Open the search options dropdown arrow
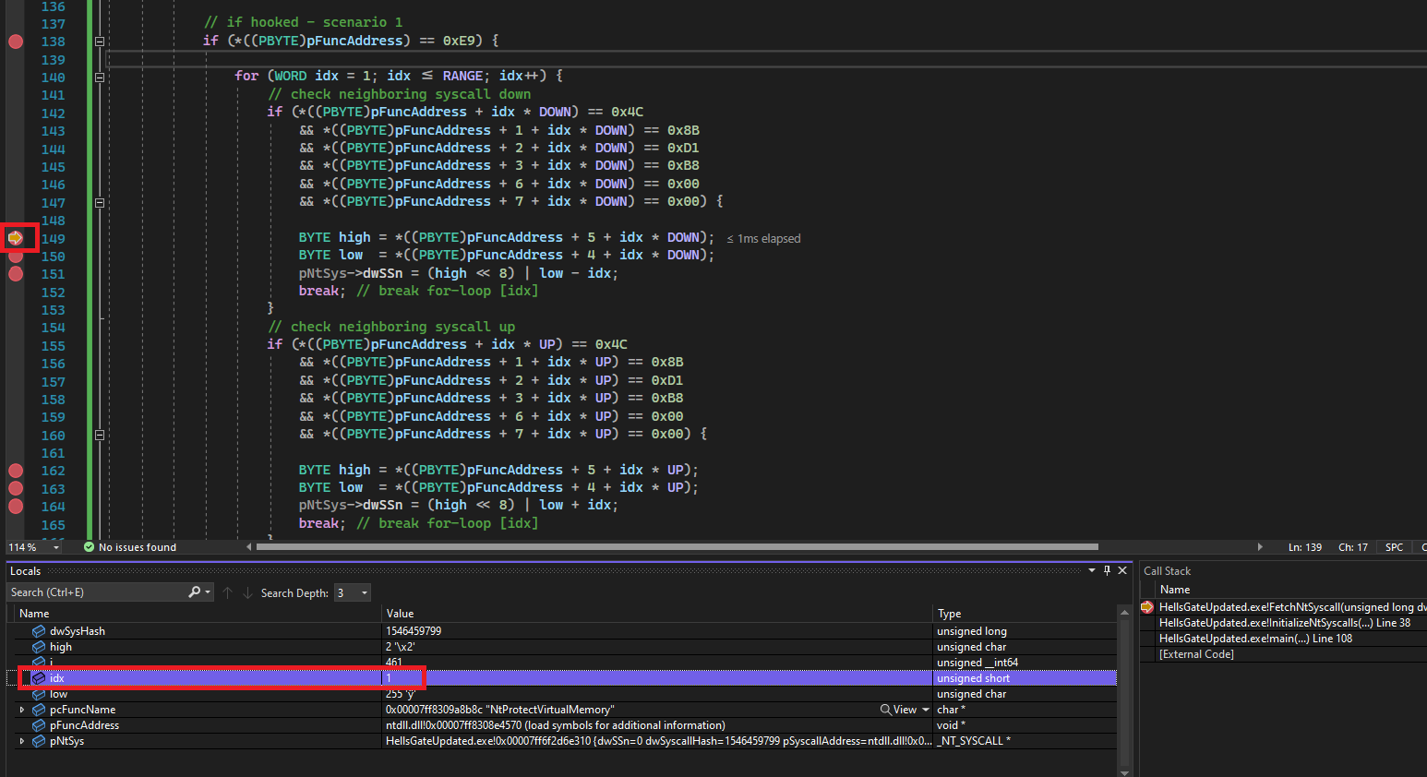The height and width of the screenshot is (777, 1427). [x=209, y=592]
